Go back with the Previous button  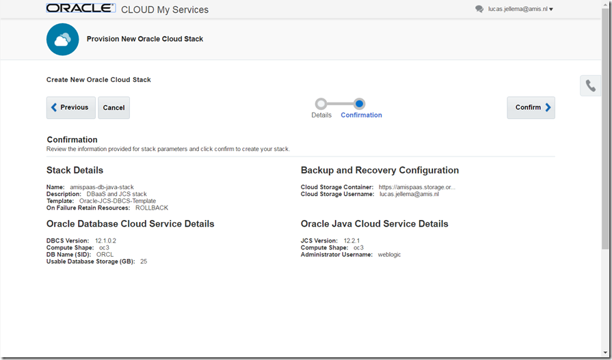[x=70, y=107]
